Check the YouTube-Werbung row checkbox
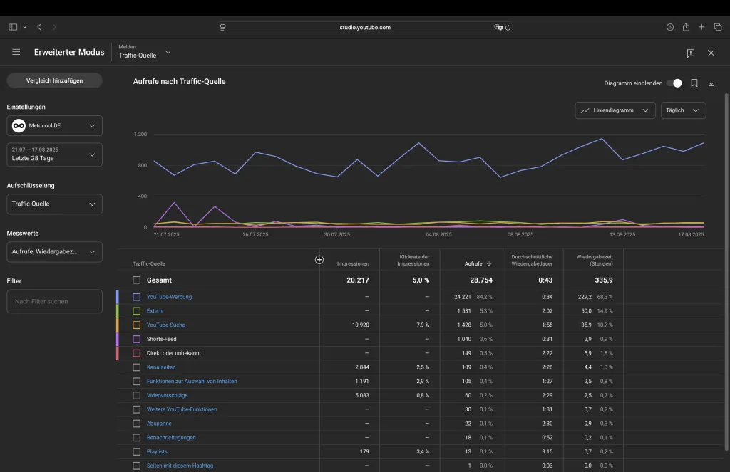This screenshot has height=472, width=730. point(137,297)
